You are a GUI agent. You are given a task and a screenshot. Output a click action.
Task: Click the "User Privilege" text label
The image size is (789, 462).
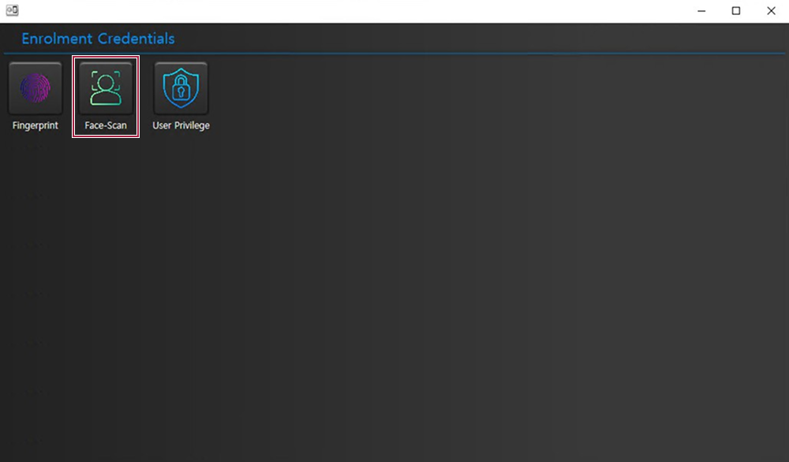[181, 125]
